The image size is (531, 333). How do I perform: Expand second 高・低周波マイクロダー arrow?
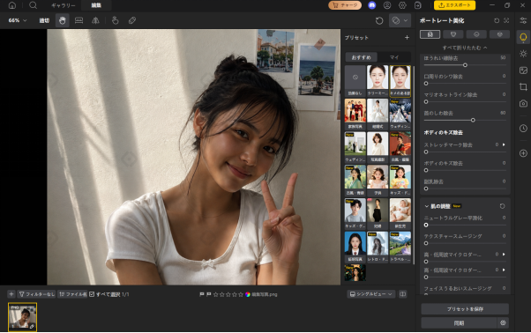tap(504, 270)
